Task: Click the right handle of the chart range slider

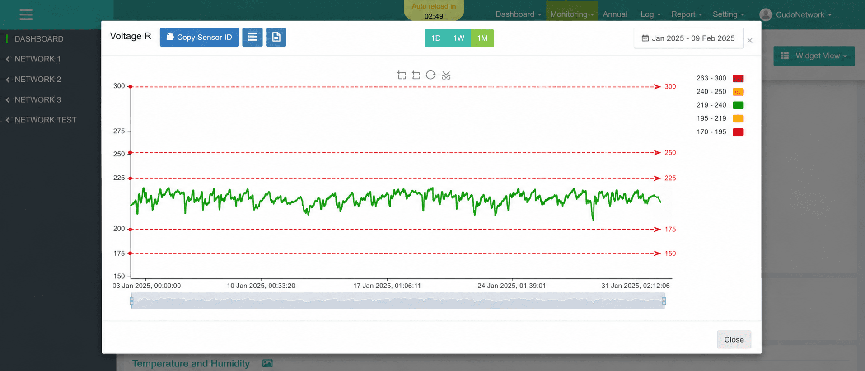Action: coord(664,301)
